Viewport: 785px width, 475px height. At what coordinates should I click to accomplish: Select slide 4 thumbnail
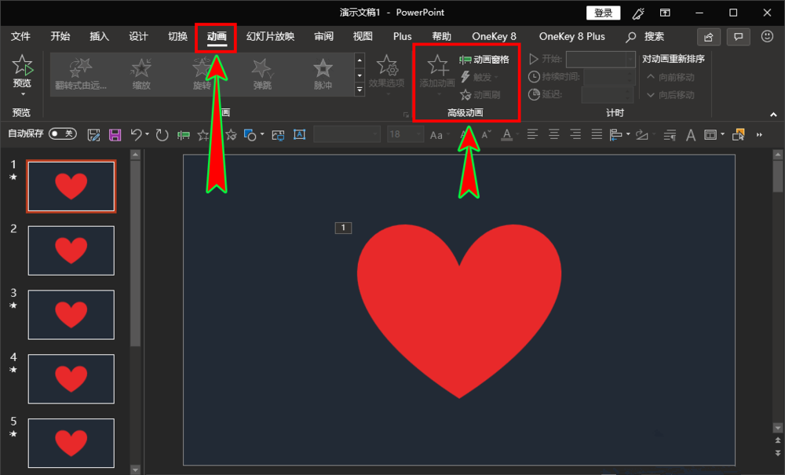(71, 379)
